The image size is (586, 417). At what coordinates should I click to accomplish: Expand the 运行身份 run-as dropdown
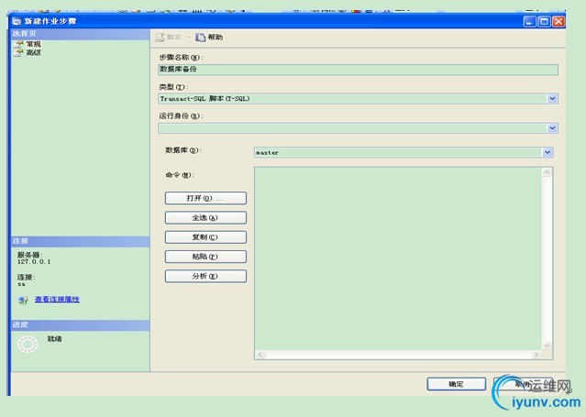(552, 128)
